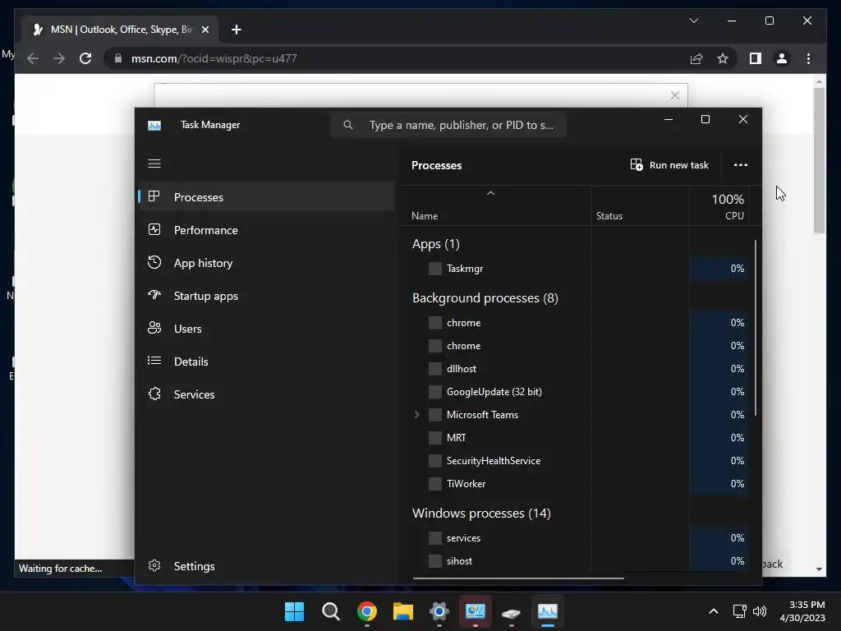Click the App history clock icon
Viewport: 841px width, 631px height.
pyautogui.click(x=154, y=262)
